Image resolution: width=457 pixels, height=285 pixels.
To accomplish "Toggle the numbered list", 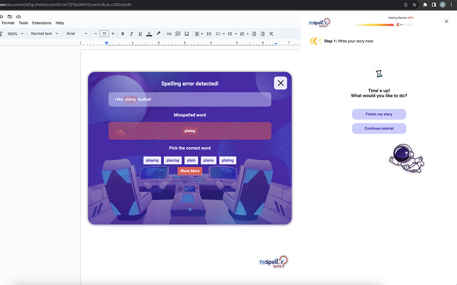I will click(242, 34).
